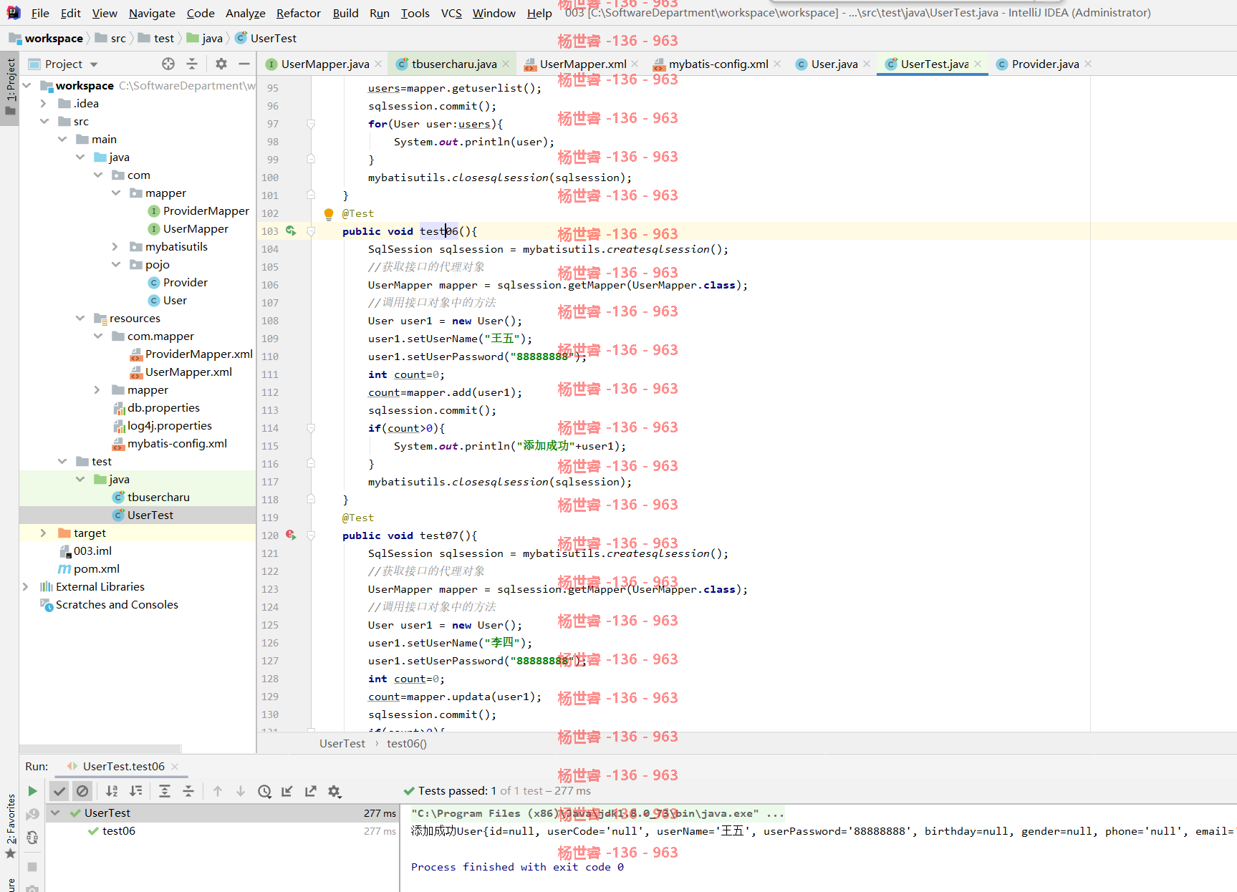Collapse the workspace root node

tap(27, 85)
